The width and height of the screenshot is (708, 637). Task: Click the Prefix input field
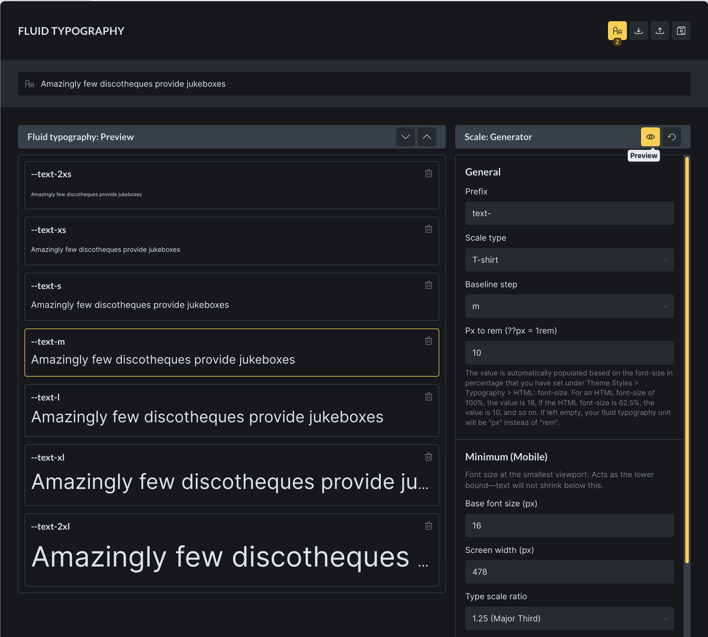pos(569,213)
